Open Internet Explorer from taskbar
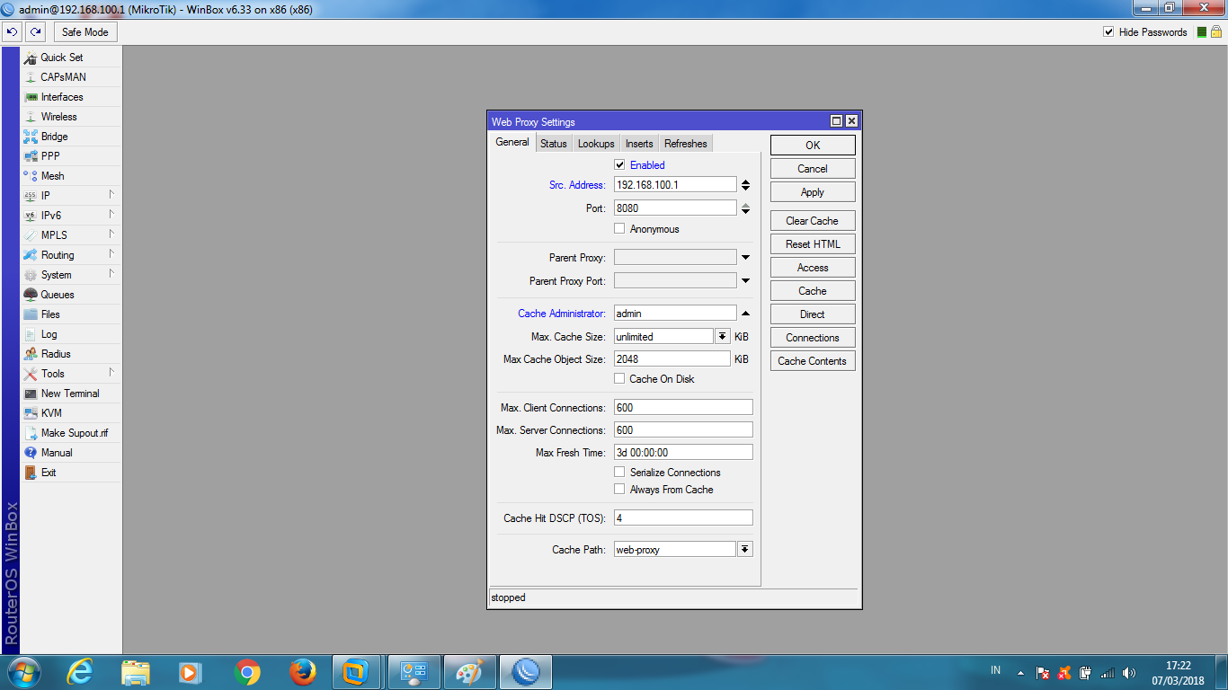This screenshot has height=690, width=1228. click(x=80, y=672)
